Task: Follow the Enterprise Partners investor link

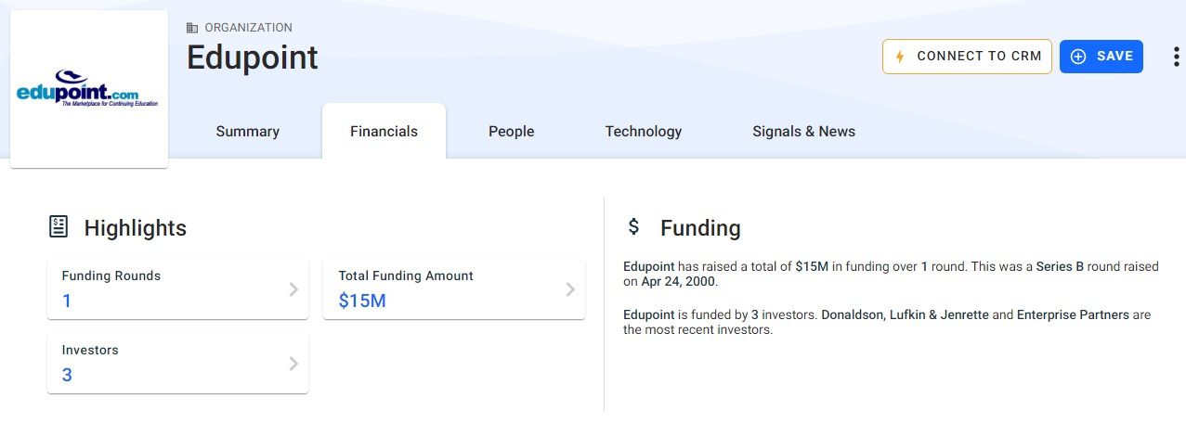Action: coord(1073,314)
